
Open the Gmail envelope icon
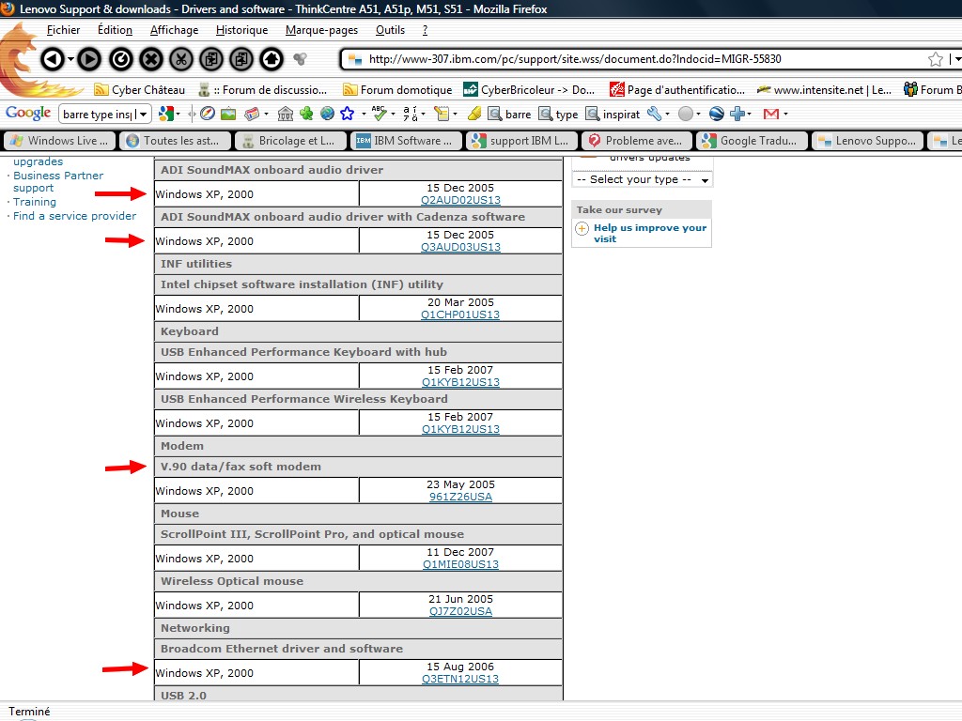click(x=771, y=114)
